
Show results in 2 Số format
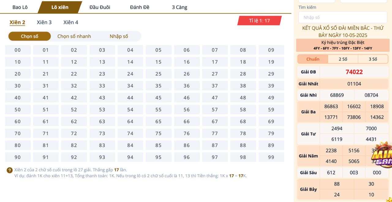click(343, 59)
